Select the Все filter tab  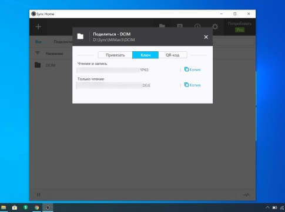(x=38, y=42)
